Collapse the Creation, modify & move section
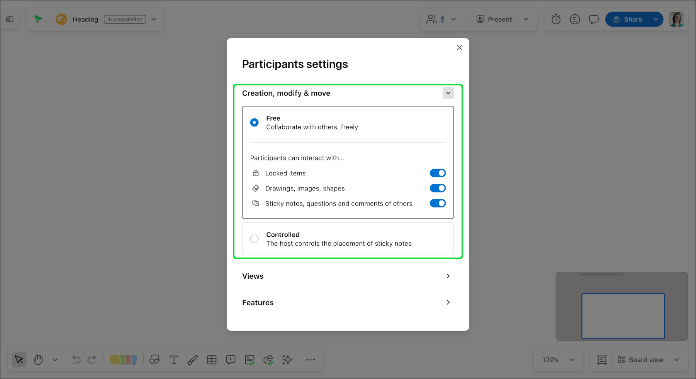The image size is (696, 379). coord(448,93)
